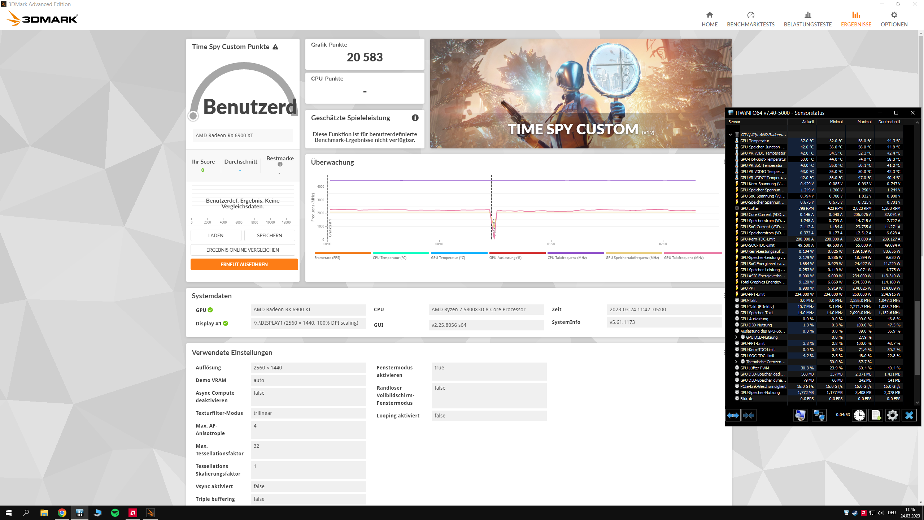Viewport: 924px width, 520px height.
Task: Collapse the GPU [#0] AMD Radeon sensor group
Action: coord(730,135)
